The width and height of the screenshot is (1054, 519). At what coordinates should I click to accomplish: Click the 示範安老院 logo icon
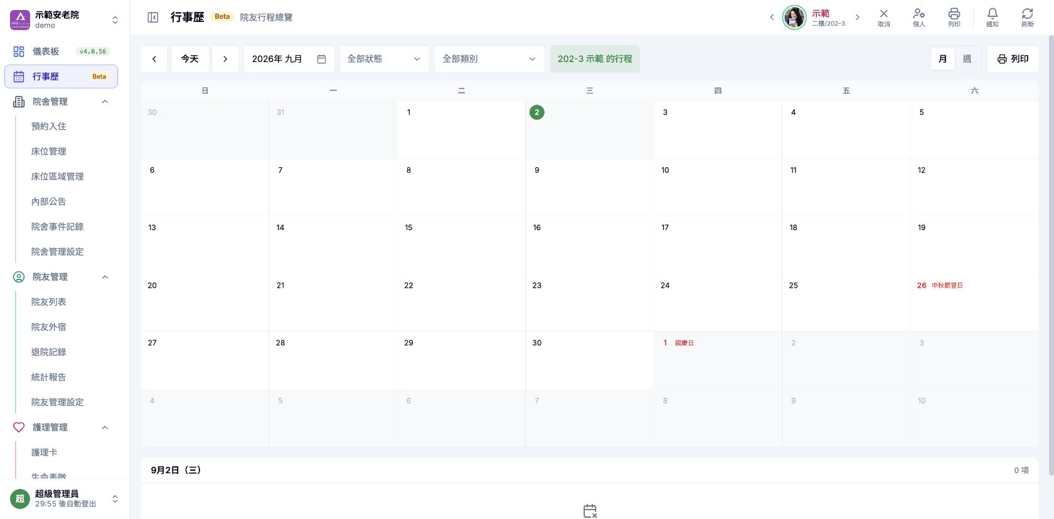(x=20, y=20)
